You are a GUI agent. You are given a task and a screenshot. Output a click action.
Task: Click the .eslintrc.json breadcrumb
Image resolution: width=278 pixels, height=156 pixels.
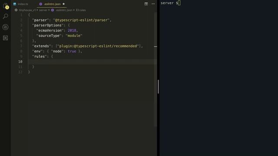pos(64,10)
